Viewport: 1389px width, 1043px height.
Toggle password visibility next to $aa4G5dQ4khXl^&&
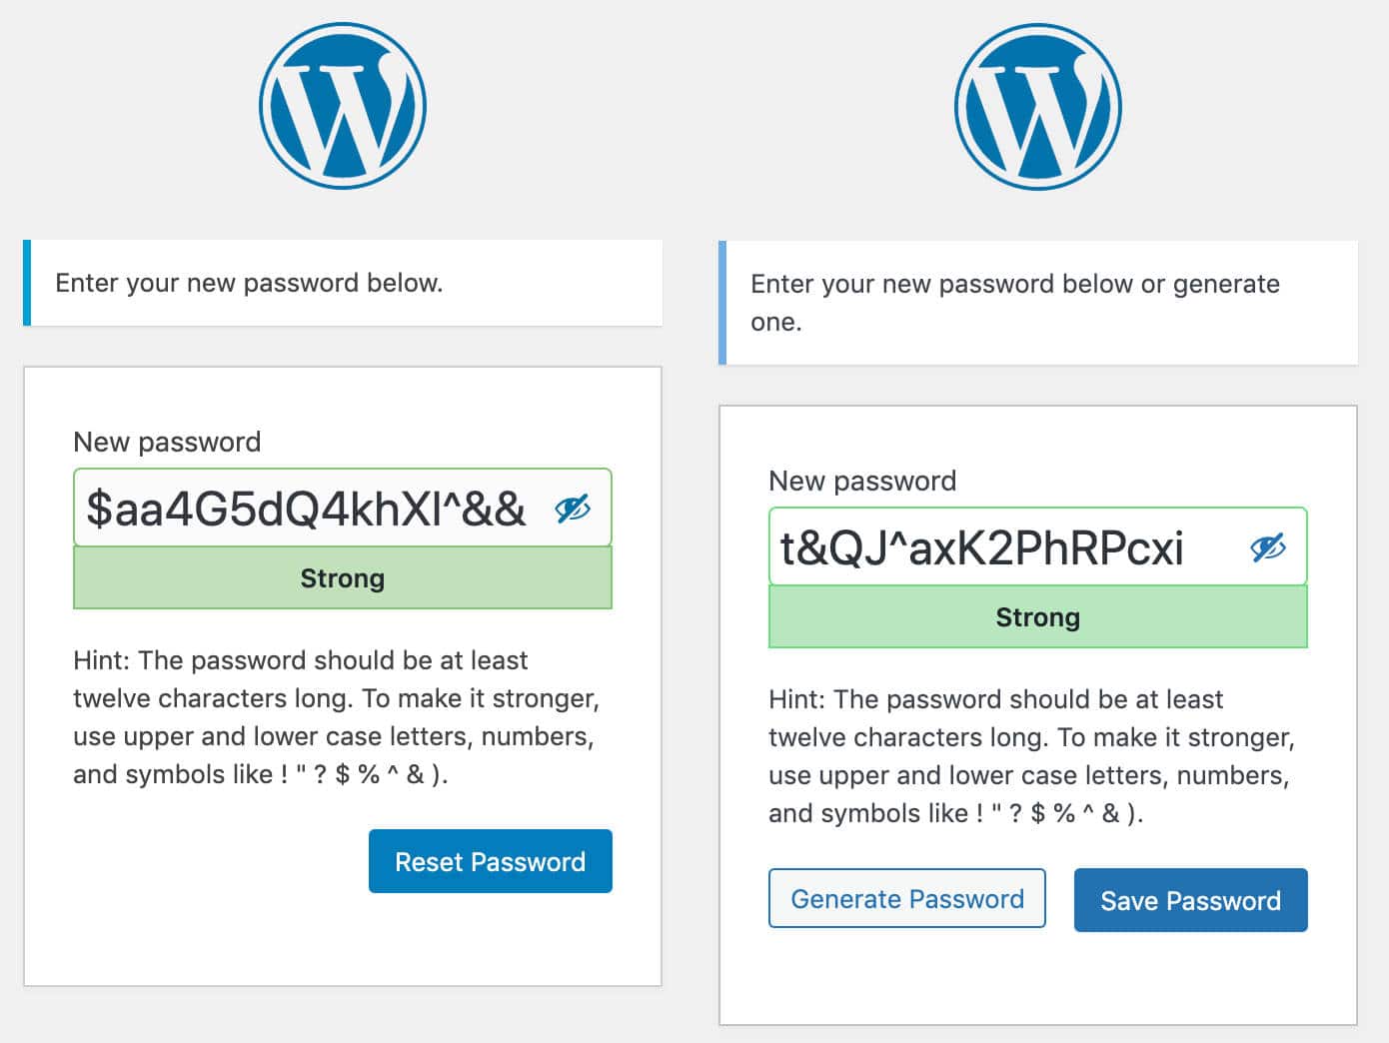coord(570,510)
